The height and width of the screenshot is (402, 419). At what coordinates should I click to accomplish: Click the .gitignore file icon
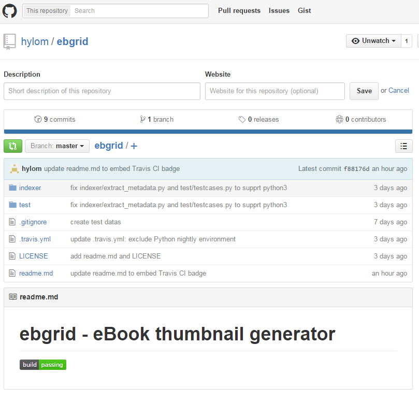point(12,222)
